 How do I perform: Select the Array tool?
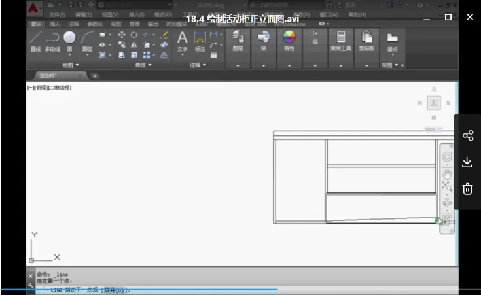(147, 55)
